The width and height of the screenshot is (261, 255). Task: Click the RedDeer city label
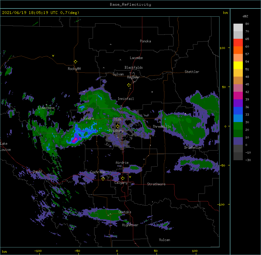pos(133,77)
